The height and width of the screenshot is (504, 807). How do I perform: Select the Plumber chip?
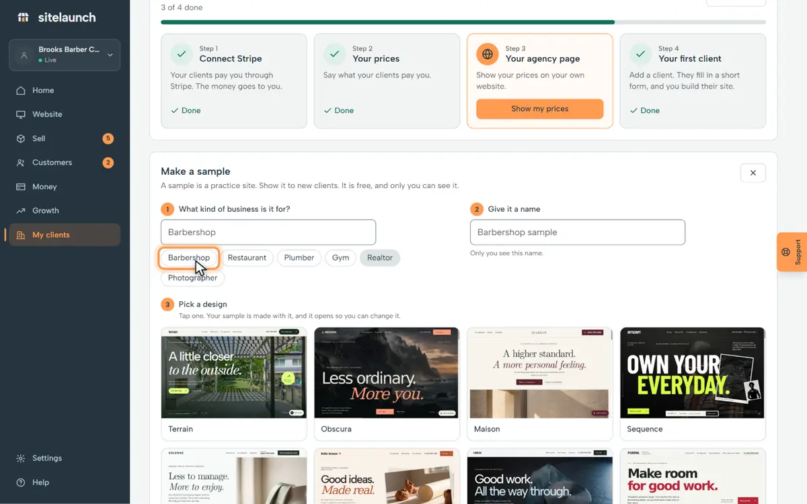click(299, 258)
